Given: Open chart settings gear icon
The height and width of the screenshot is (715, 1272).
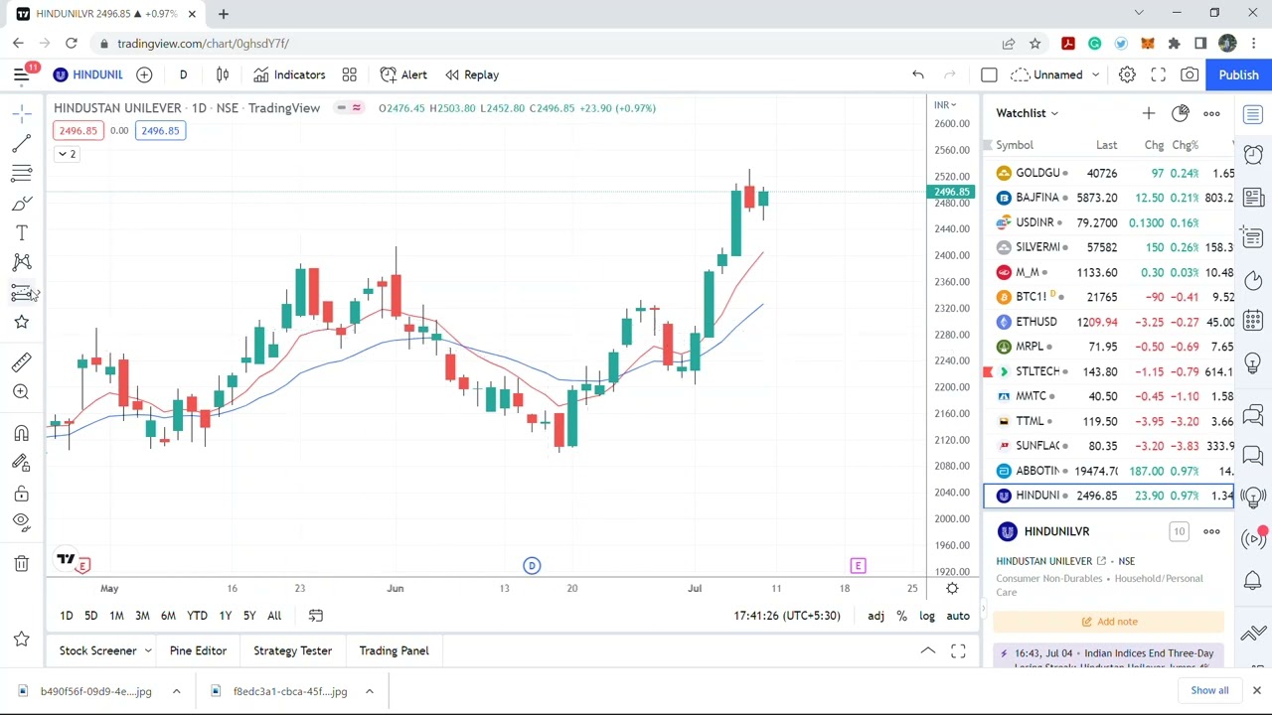Looking at the screenshot, I should point(1127,74).
